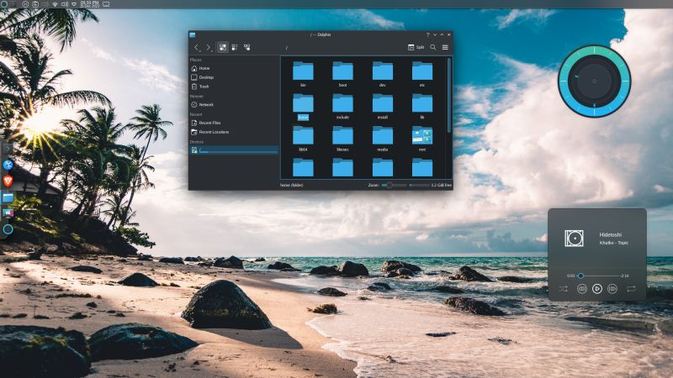
Task: Click the Back navigation arrow in Dolphin
Action: click(198, 47)
